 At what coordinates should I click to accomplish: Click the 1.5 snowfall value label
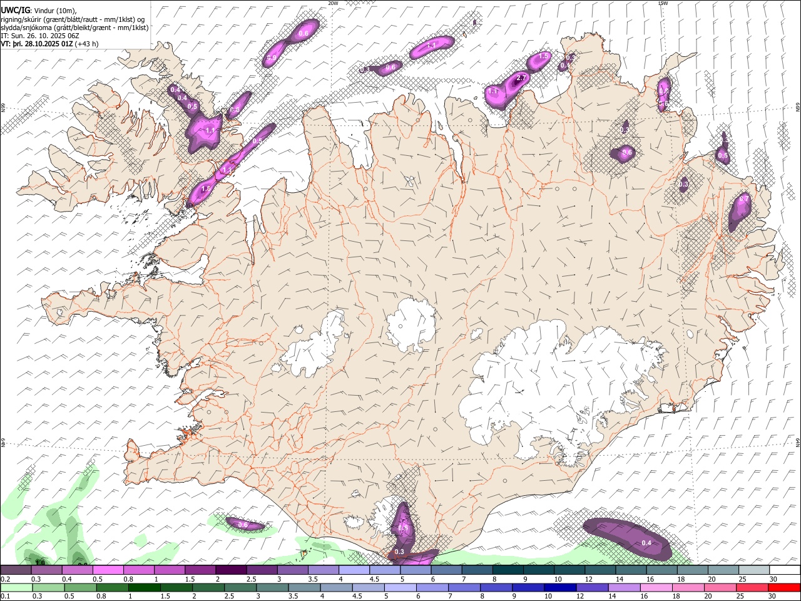543,56
